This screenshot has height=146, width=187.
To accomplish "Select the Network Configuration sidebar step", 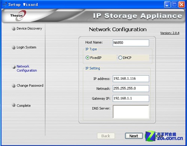I will (x=27, y=69).
